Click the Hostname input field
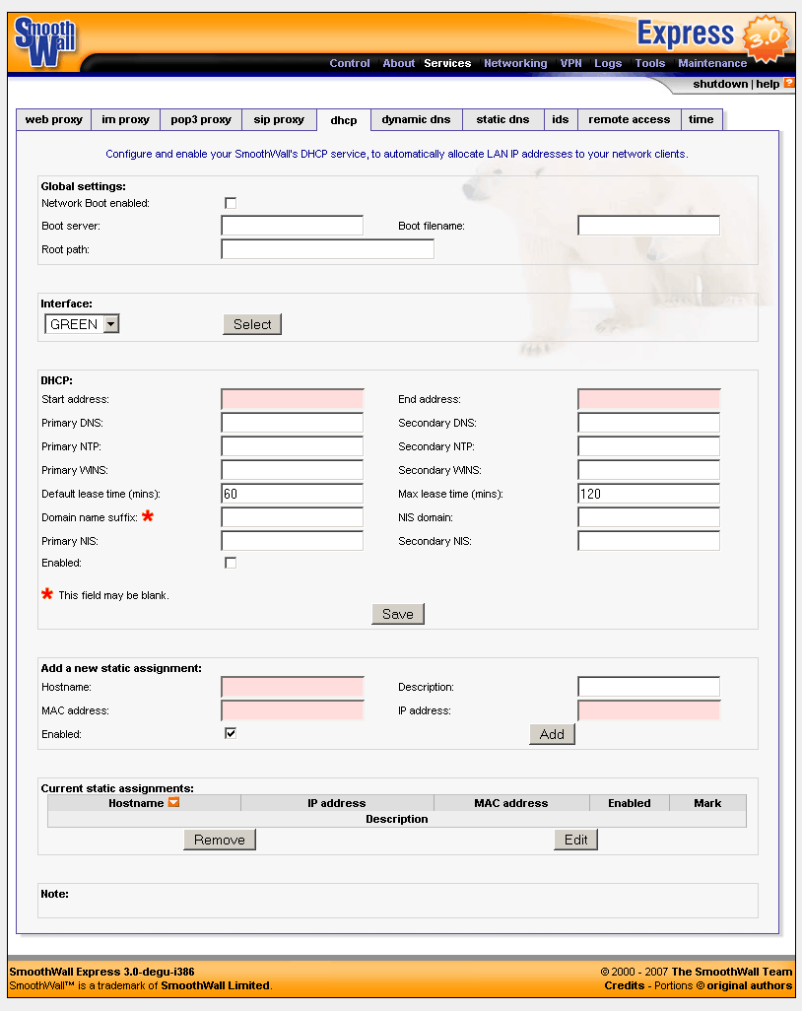 click(x=292, y=687)
